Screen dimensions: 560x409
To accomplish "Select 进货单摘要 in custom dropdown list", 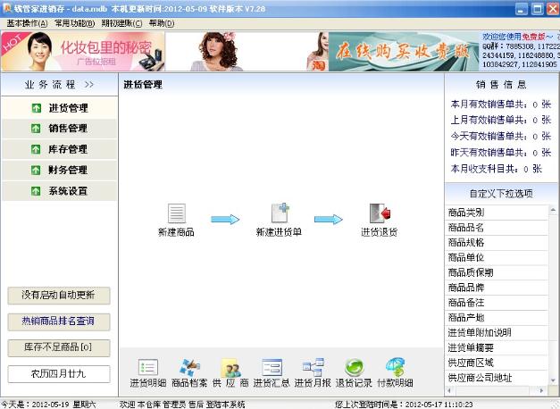I will point(497,348).
